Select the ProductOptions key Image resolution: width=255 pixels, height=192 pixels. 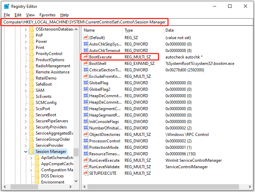pyautogui.click(x=50, y=60)
